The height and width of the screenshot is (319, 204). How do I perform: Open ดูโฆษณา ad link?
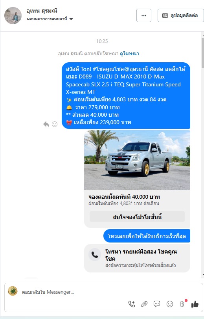pos(129,54)
